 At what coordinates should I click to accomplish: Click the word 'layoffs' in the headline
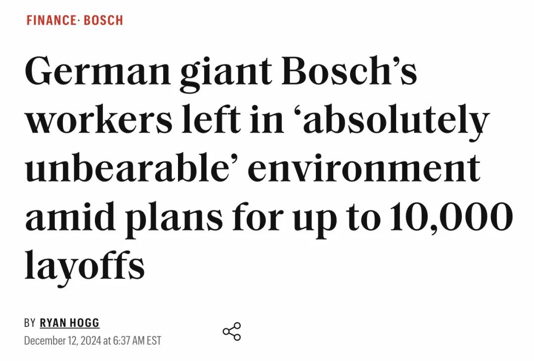[x=85, y=266]
